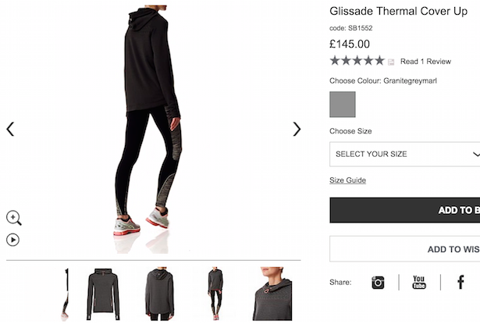Click the five-star rating
The height and width of the screenshot is (324, 480).
(x=357, y=61)
